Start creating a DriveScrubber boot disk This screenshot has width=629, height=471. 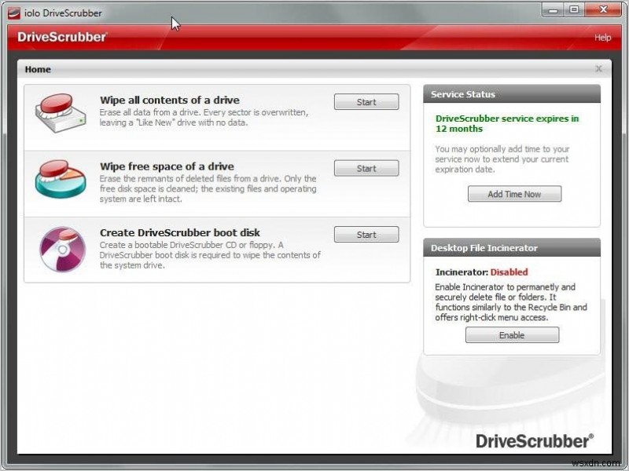point(366,234)
